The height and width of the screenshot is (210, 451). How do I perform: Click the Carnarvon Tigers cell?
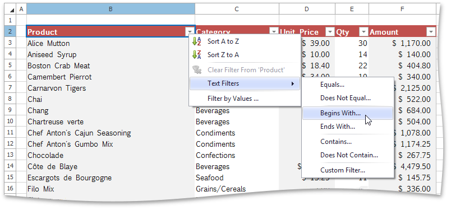coord(111,88)
